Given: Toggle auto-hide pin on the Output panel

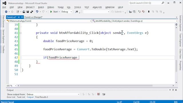Looking at the screenshot, I should tap(173, 90).
